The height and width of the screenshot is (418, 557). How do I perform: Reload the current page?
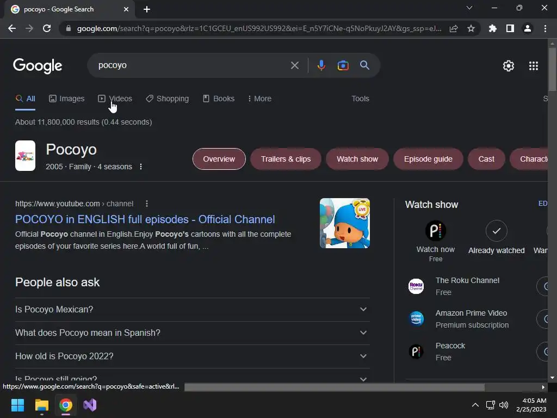[47, 28]
